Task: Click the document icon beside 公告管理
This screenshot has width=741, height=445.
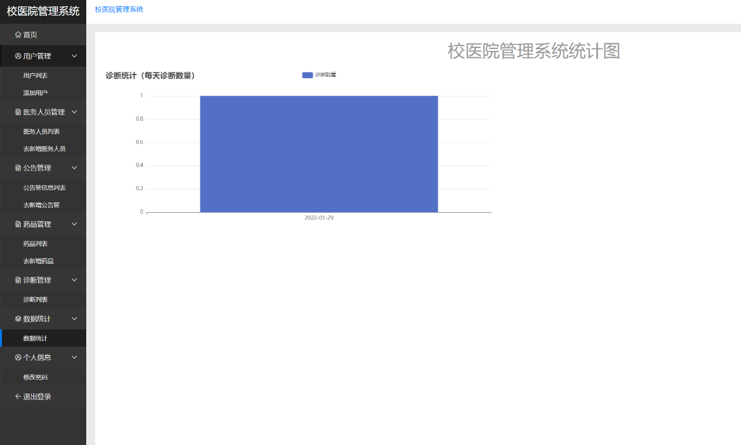Action: (18, 168)
